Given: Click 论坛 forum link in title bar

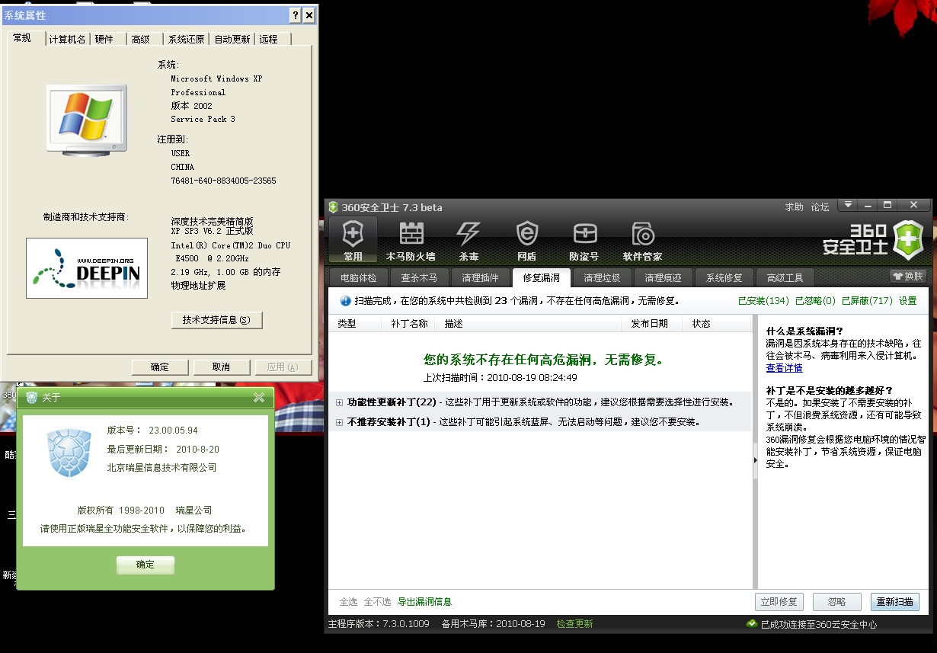Looking at the screenshot, I should (x=820, y=207).
